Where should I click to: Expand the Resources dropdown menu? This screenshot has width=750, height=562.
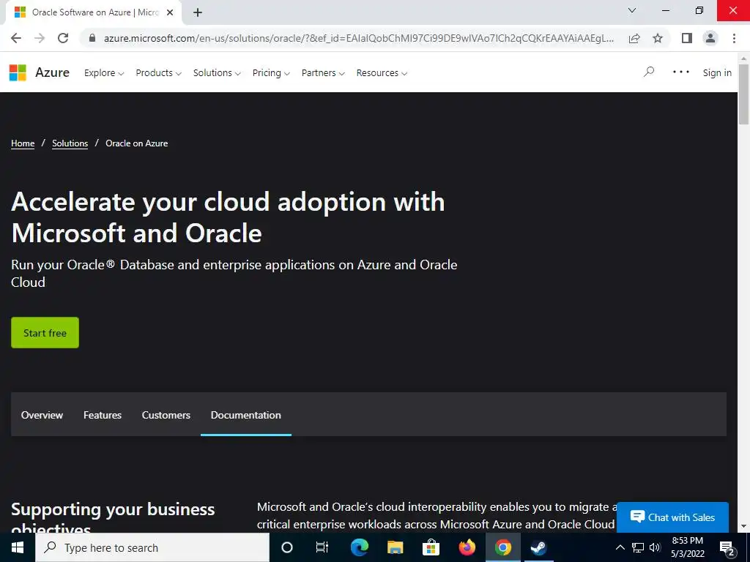click(x=382, y=73)
